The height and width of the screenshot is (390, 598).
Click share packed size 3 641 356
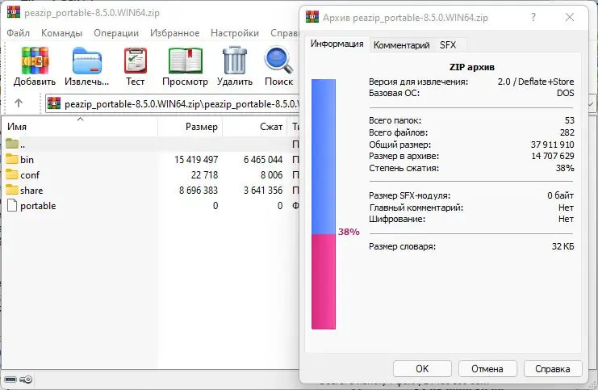click(x=263, y=190)
